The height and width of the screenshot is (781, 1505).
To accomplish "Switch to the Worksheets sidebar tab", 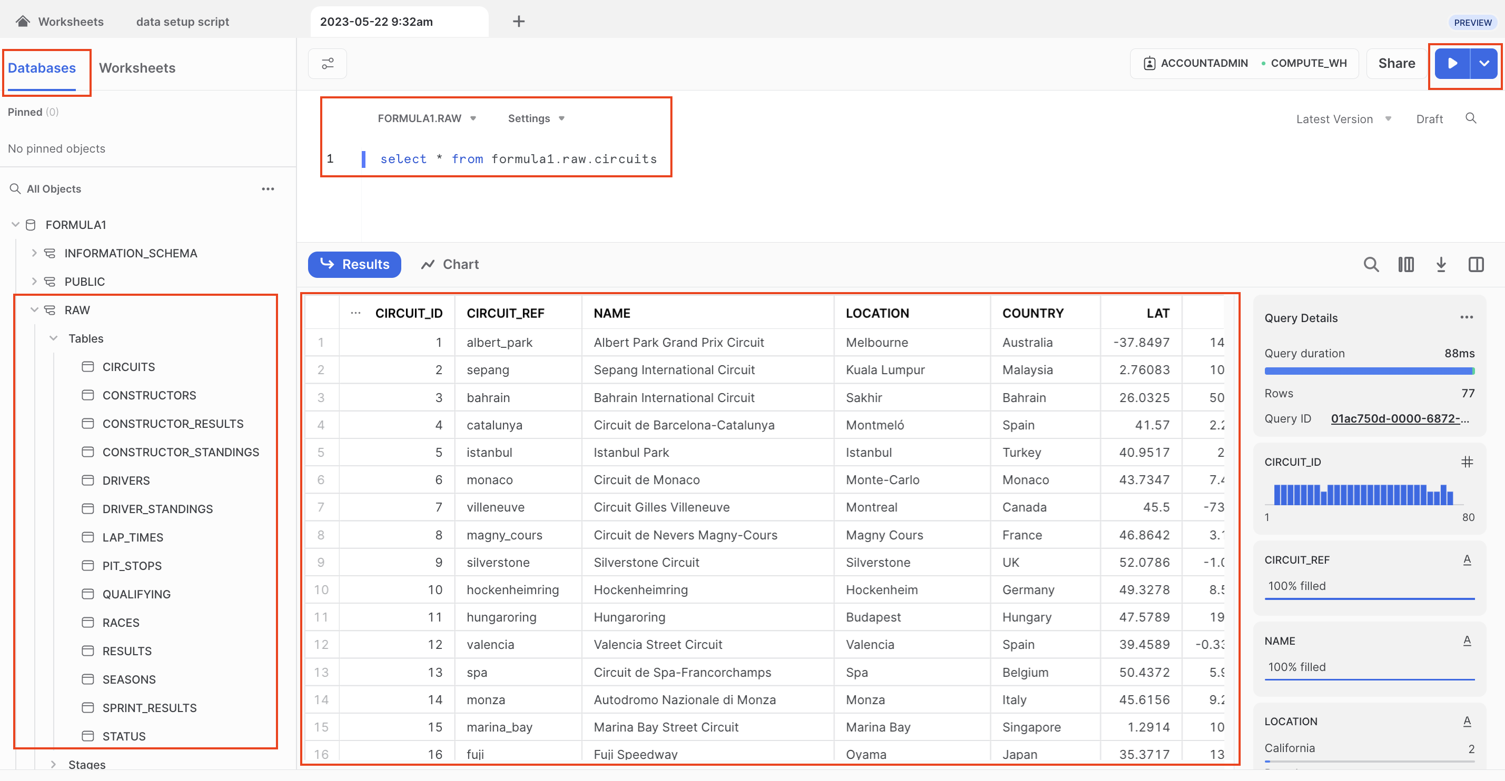I will pos(137,68).
